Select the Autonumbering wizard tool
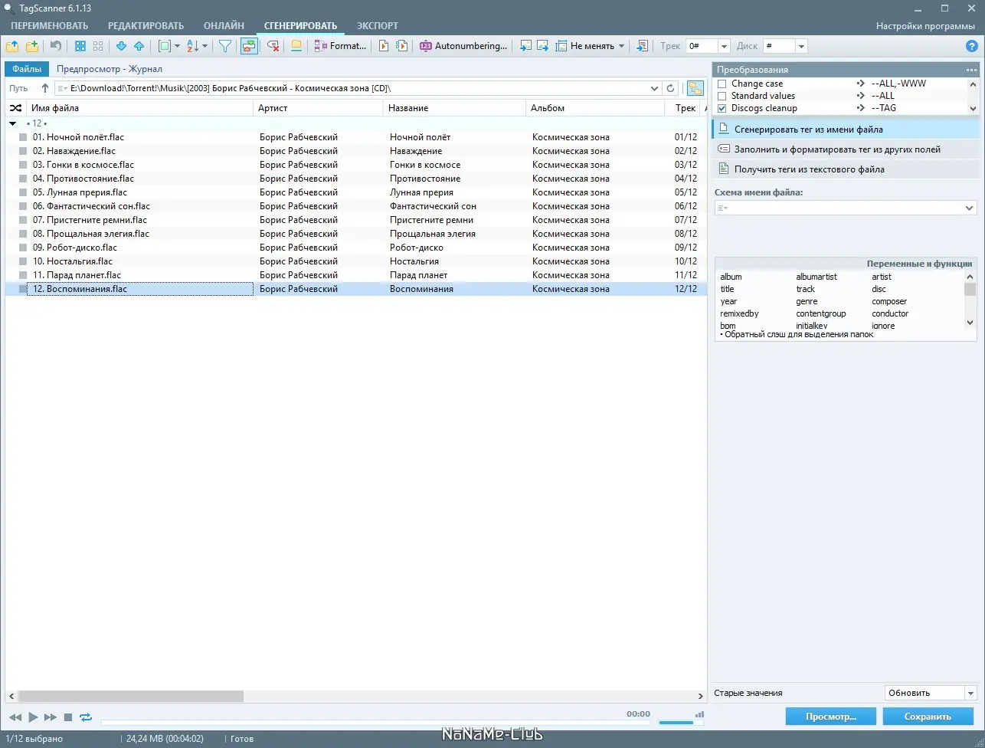Screen dimensions: 985x748 pos(463,45)
